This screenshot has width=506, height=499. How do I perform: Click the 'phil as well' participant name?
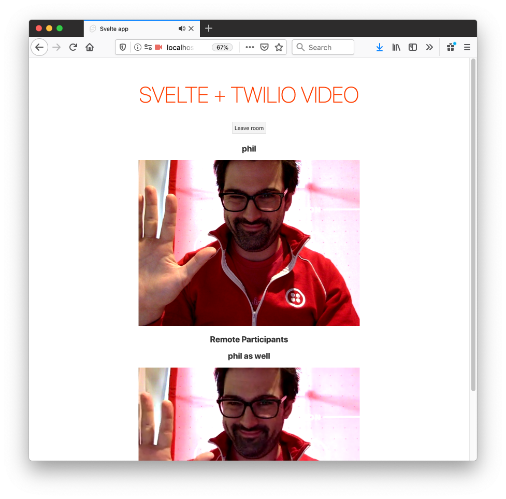point(249,356)
